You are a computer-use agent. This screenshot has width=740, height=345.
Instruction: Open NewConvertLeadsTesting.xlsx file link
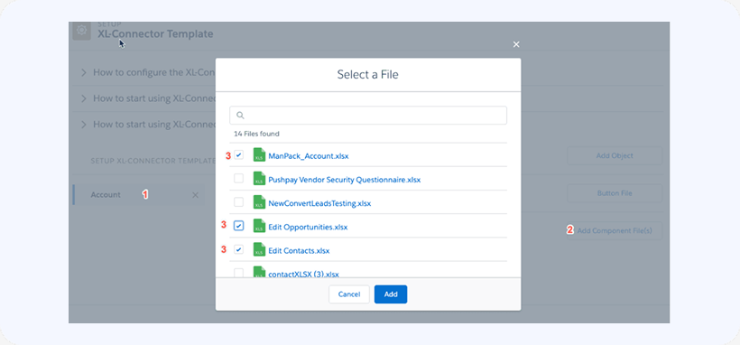coord(319,203)
